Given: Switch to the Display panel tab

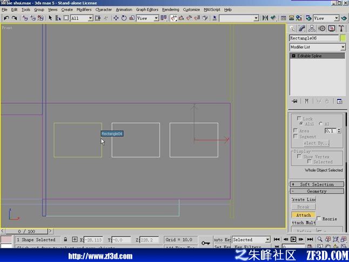Looking at the screenshot, I should tap(332, 28).
